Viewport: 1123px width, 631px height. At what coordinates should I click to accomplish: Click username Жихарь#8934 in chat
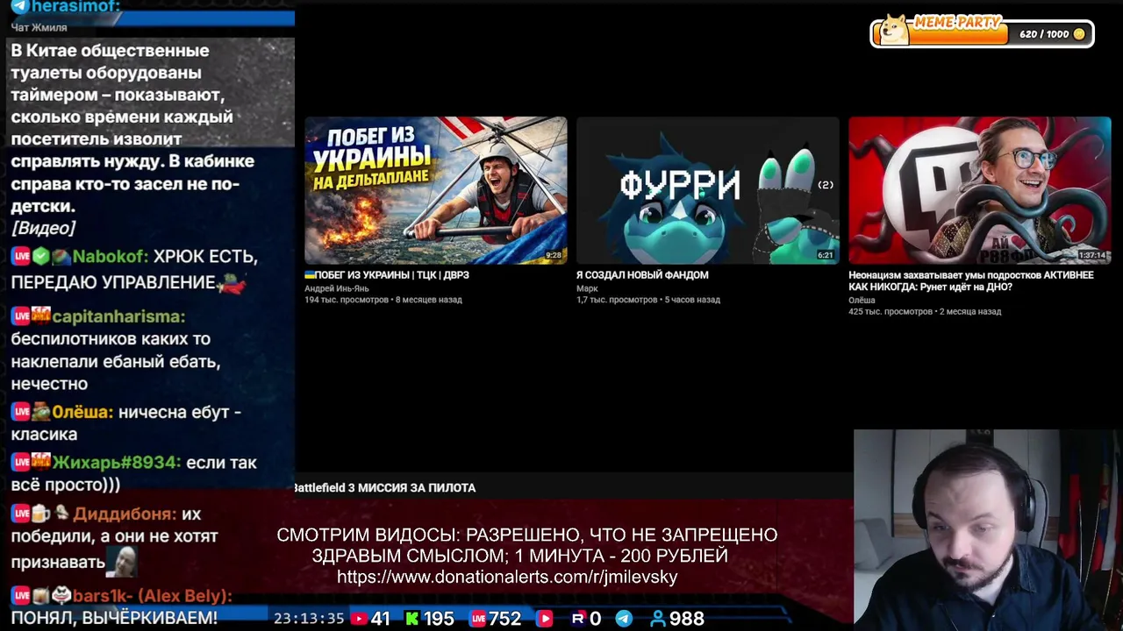point(117,462)
